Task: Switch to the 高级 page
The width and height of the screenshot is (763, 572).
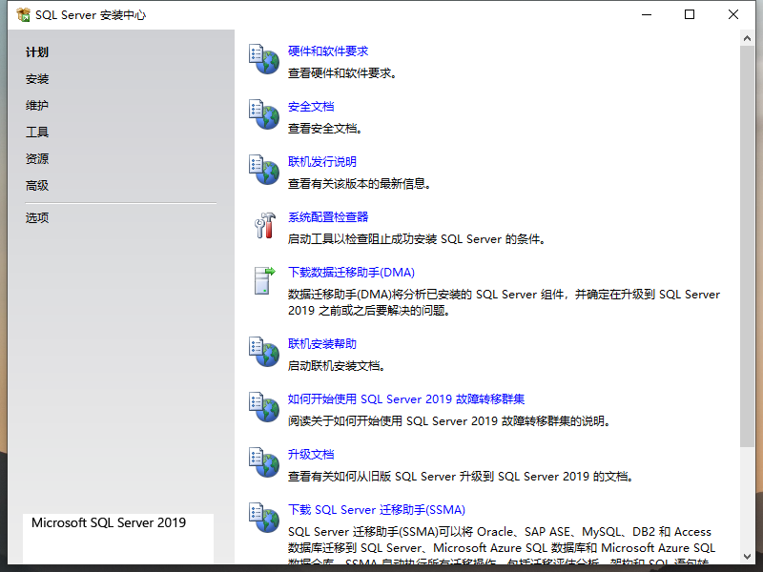Action: (37, 185)
